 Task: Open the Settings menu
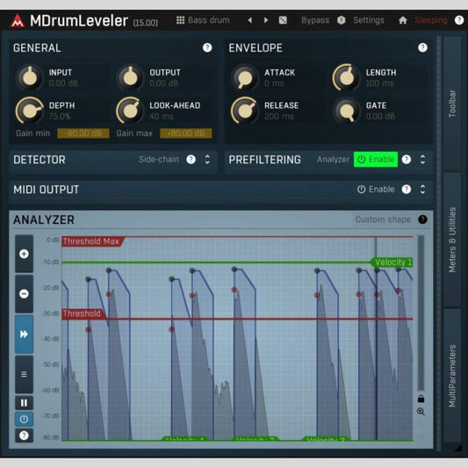tap(369, 20)
